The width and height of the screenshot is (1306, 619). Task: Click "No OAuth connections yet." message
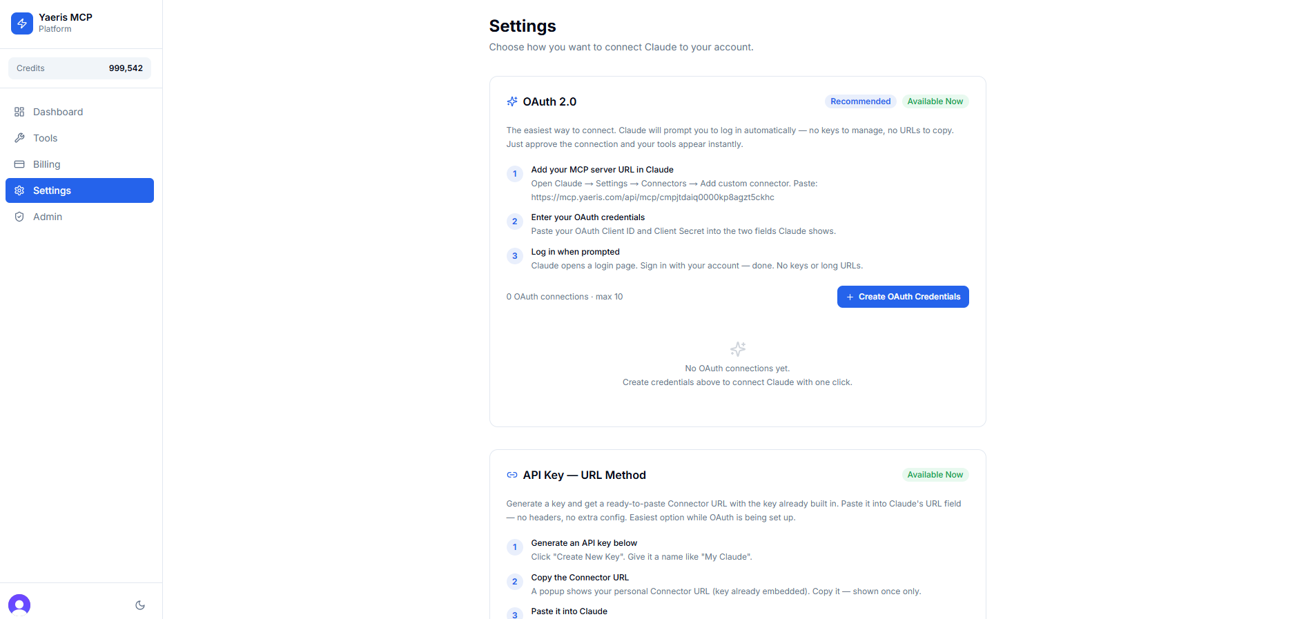coord(737,369)
